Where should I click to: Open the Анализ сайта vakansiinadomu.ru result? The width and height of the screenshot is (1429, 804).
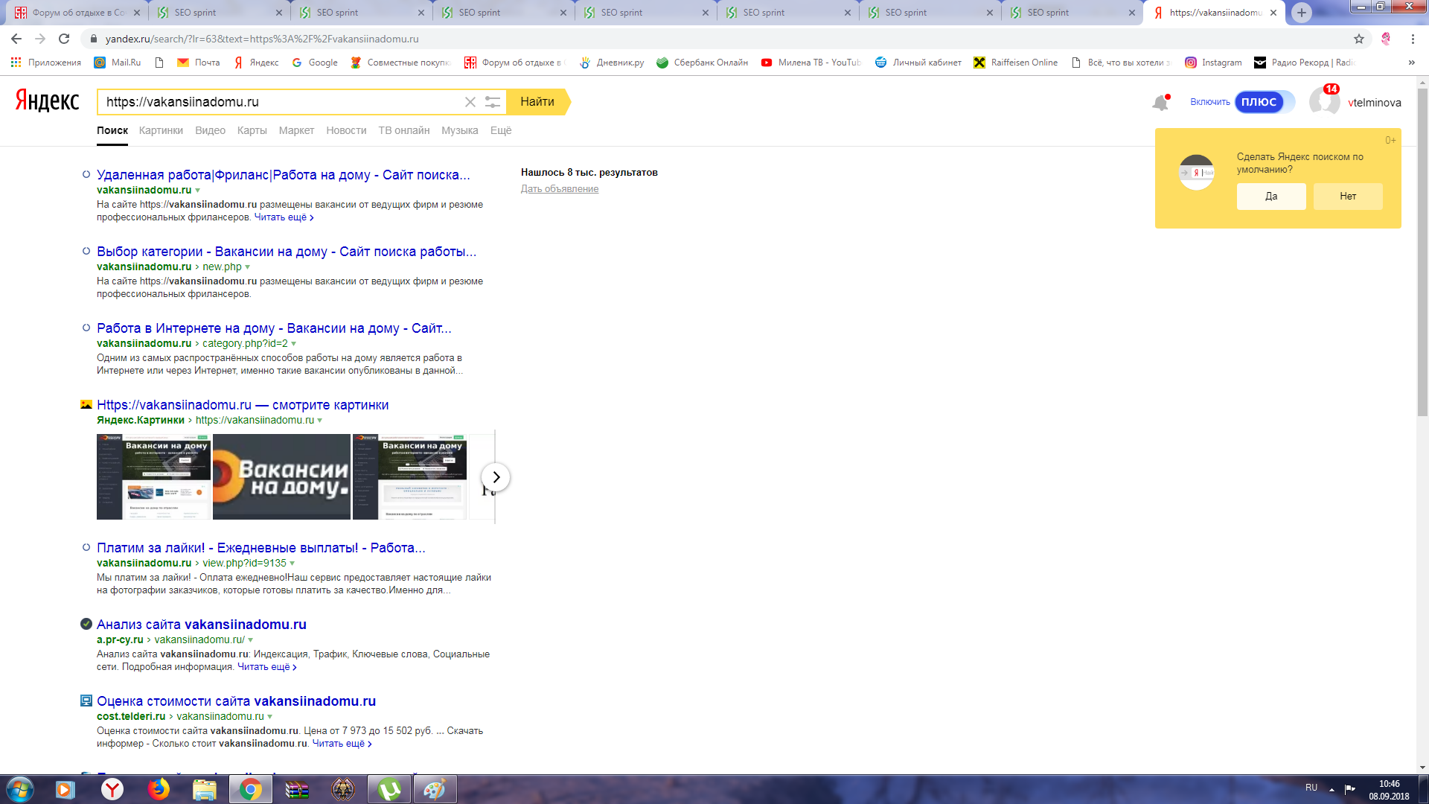(201, 625)
